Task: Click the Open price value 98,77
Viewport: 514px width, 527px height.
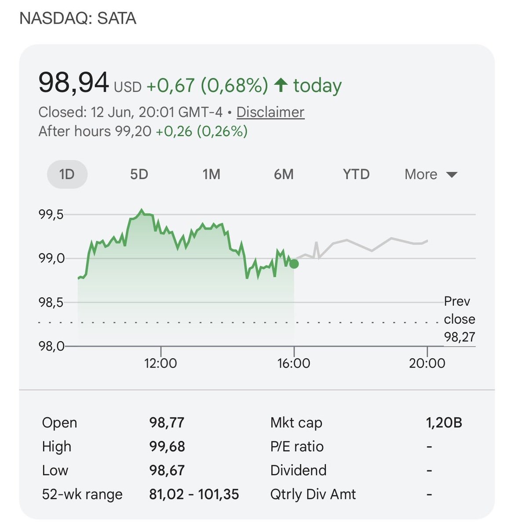Action: (167, 422)
